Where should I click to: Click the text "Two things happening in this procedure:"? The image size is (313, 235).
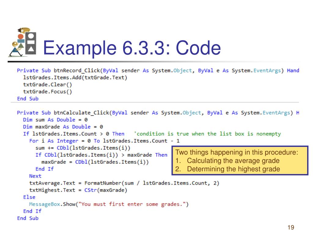pos(237,152)
